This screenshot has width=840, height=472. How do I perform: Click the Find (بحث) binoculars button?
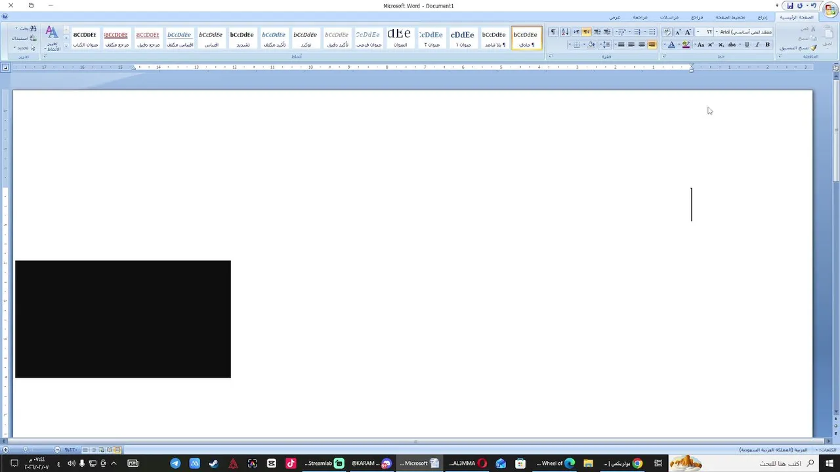pyautogui.click(x=26, y=29)
